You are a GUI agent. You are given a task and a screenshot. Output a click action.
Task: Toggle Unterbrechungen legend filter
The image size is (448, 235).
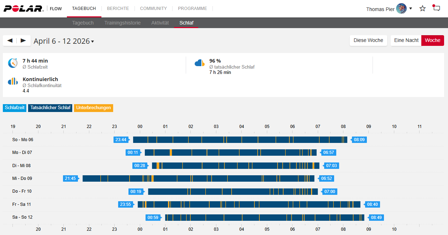[x=93, y=108]
